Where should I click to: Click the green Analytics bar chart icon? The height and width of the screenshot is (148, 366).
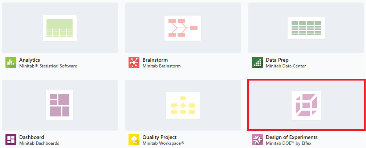11,62
